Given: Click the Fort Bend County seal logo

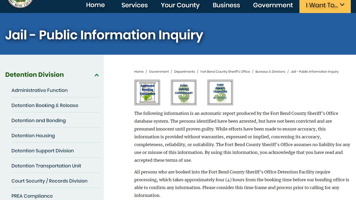Looking at the screenshot, I should coord(20,4).
